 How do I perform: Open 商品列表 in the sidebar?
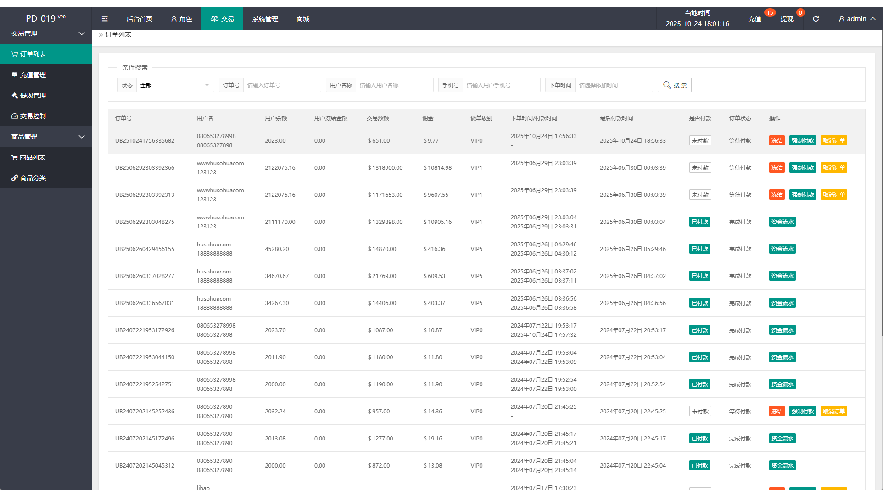point(33,157)
